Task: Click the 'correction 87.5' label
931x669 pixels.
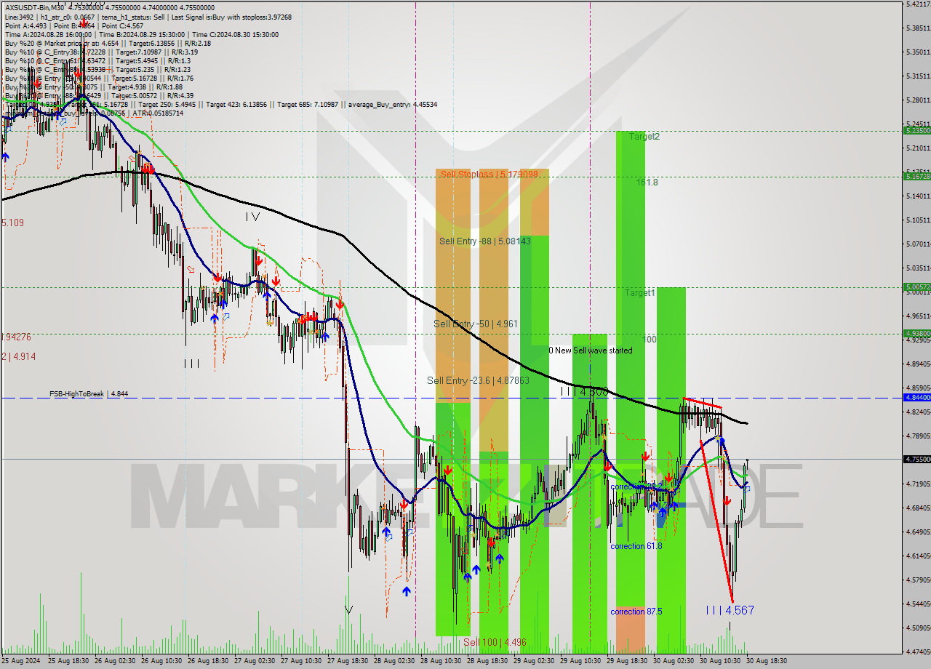Action: coord(636,612)
